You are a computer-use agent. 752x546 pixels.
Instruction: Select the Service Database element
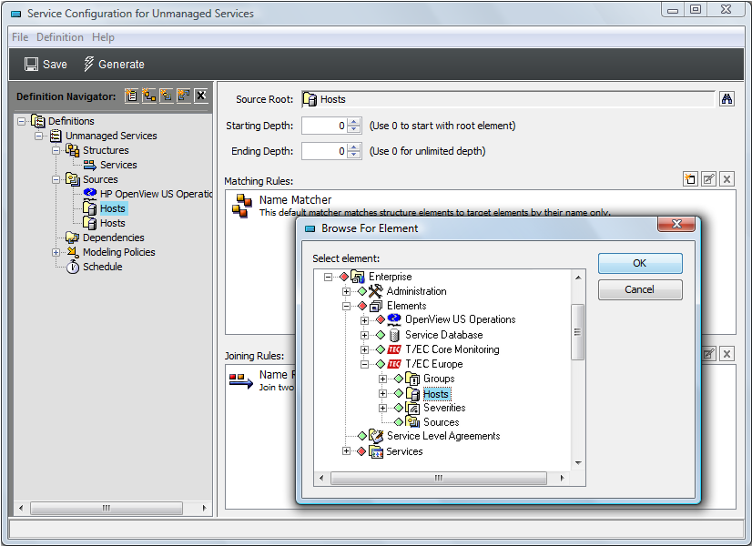click(x=443, y=335)
